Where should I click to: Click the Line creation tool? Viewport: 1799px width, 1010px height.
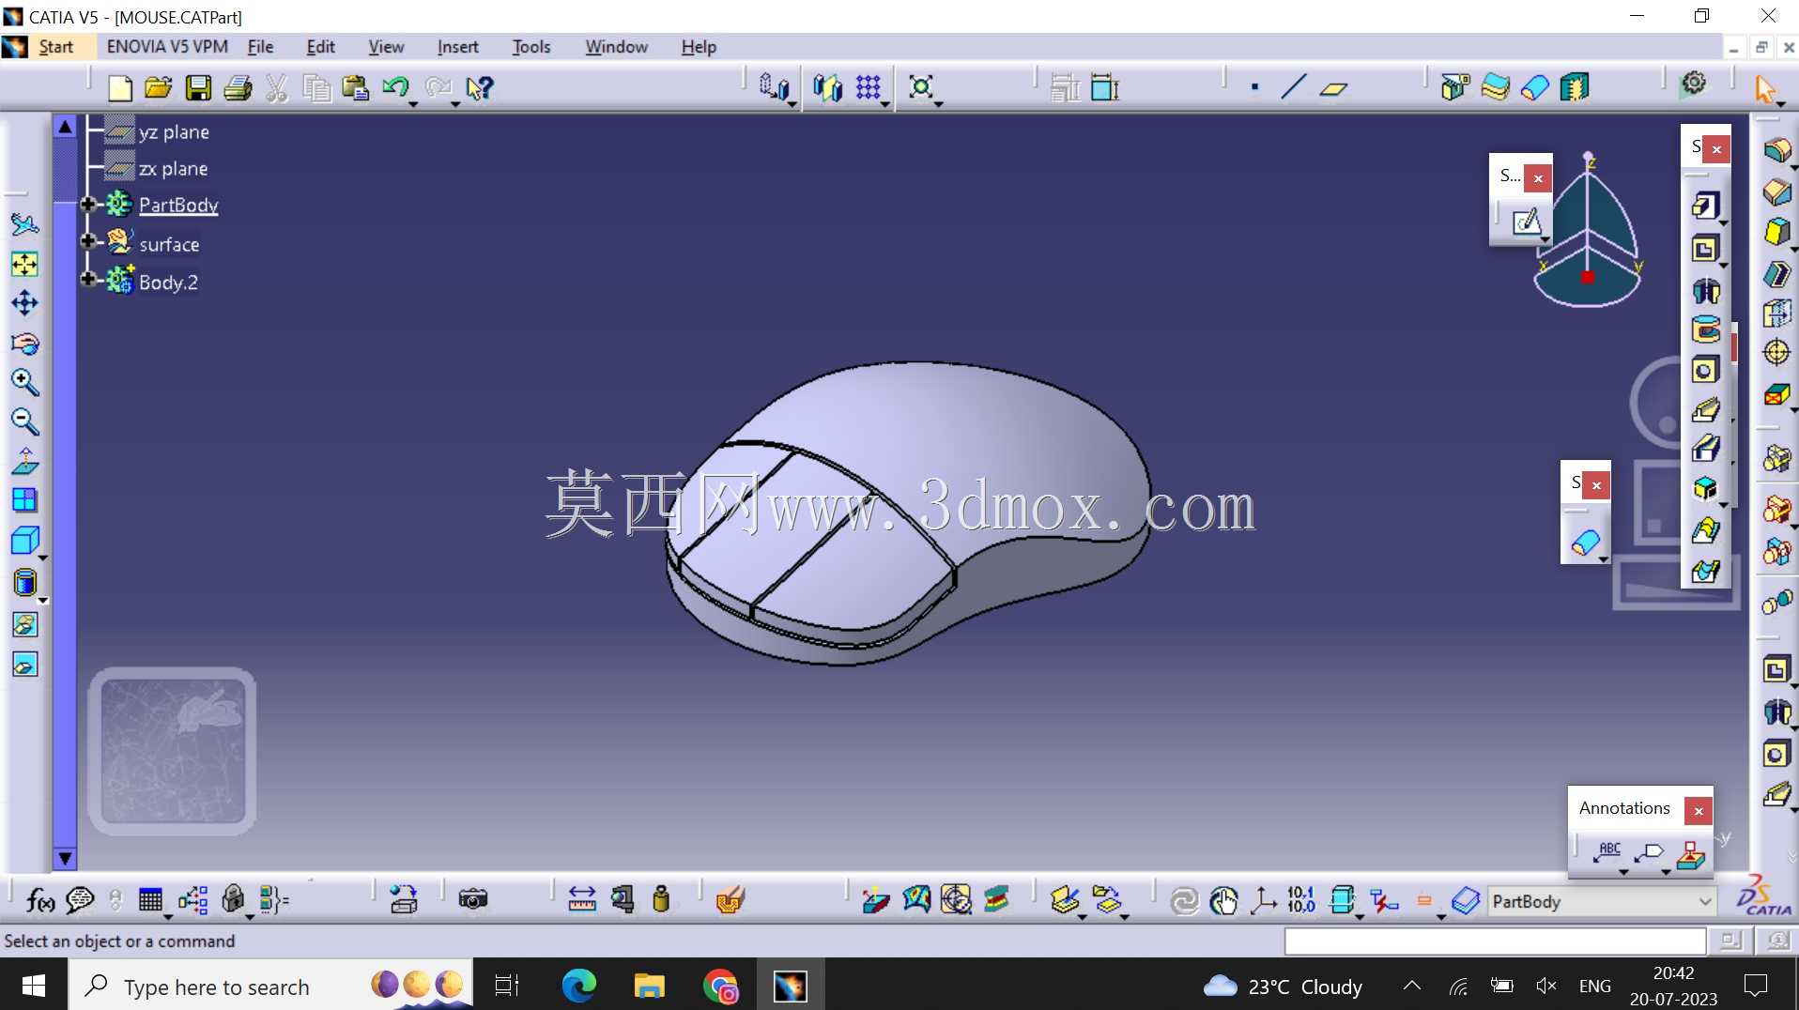click(x=1294, y=88)
